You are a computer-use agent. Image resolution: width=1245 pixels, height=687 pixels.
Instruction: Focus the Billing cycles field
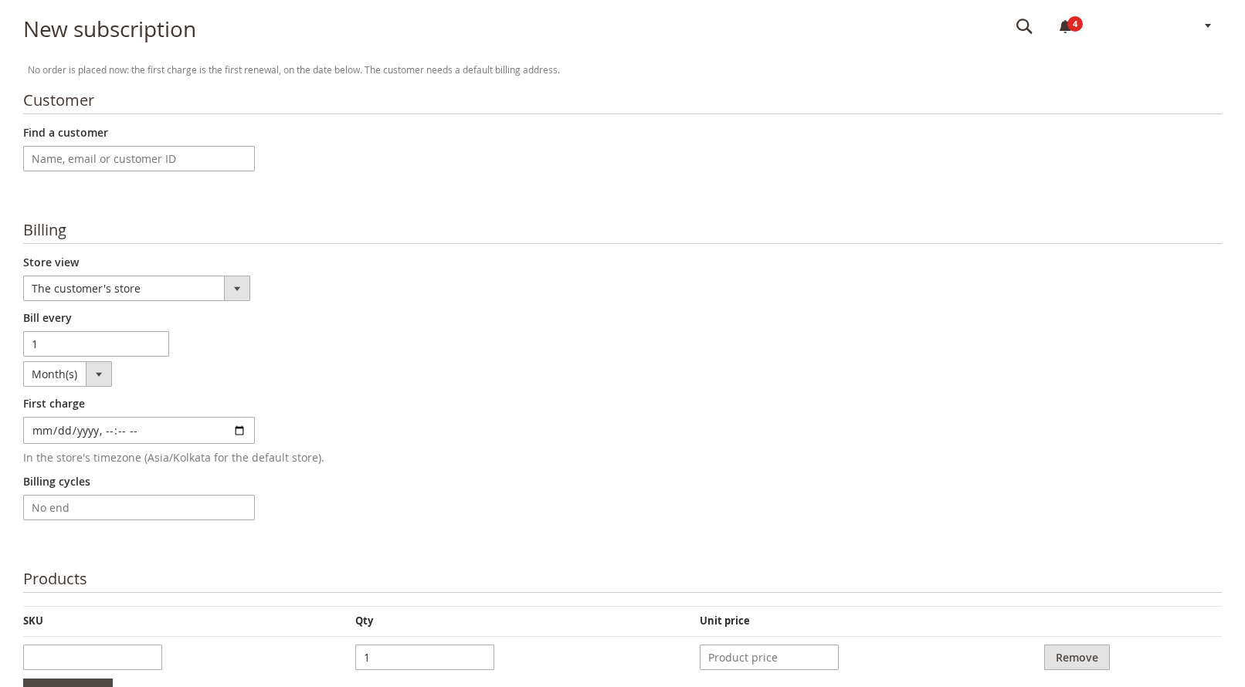[x=139, y=508]
